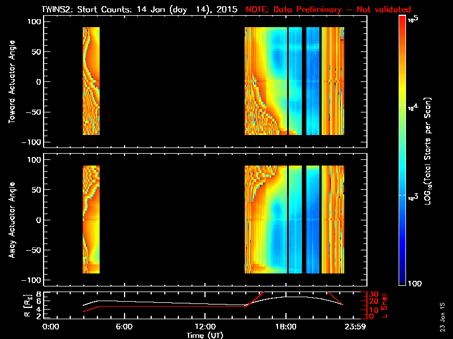
Task: Click the red "30" tick on the L Shell axis
Action: (374, 294)
